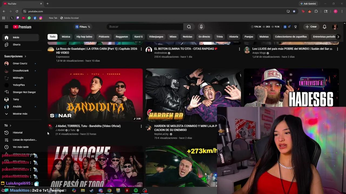Reload the page

[x=17, y=11]
